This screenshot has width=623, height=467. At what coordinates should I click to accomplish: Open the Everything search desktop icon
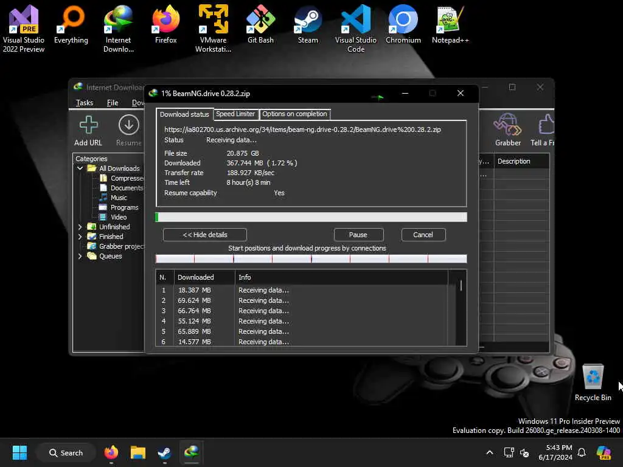pyautogui.click(x=71, y=24)
